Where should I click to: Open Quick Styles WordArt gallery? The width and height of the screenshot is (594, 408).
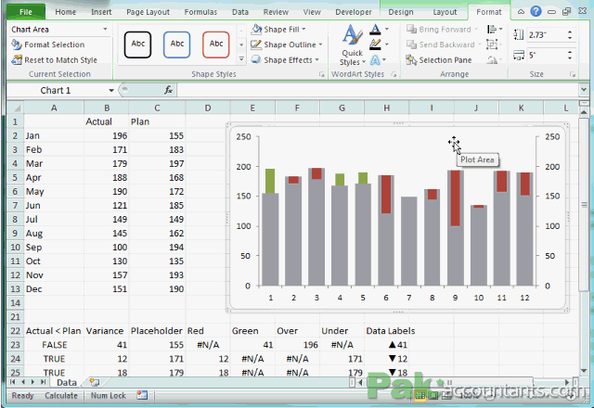click(353, 45)
